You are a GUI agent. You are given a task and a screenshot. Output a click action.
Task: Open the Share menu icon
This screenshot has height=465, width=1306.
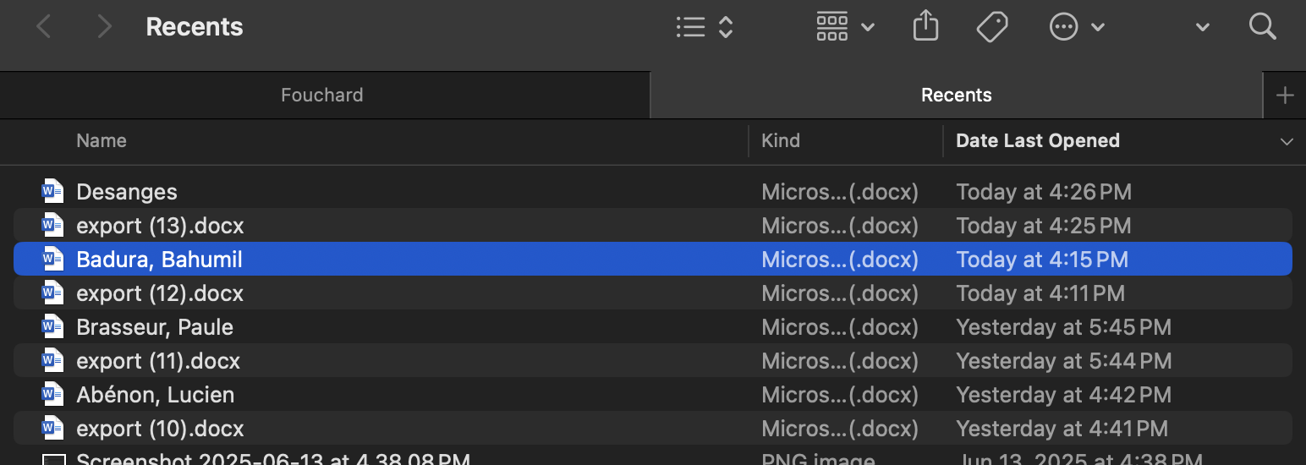[x=926, y=26]
